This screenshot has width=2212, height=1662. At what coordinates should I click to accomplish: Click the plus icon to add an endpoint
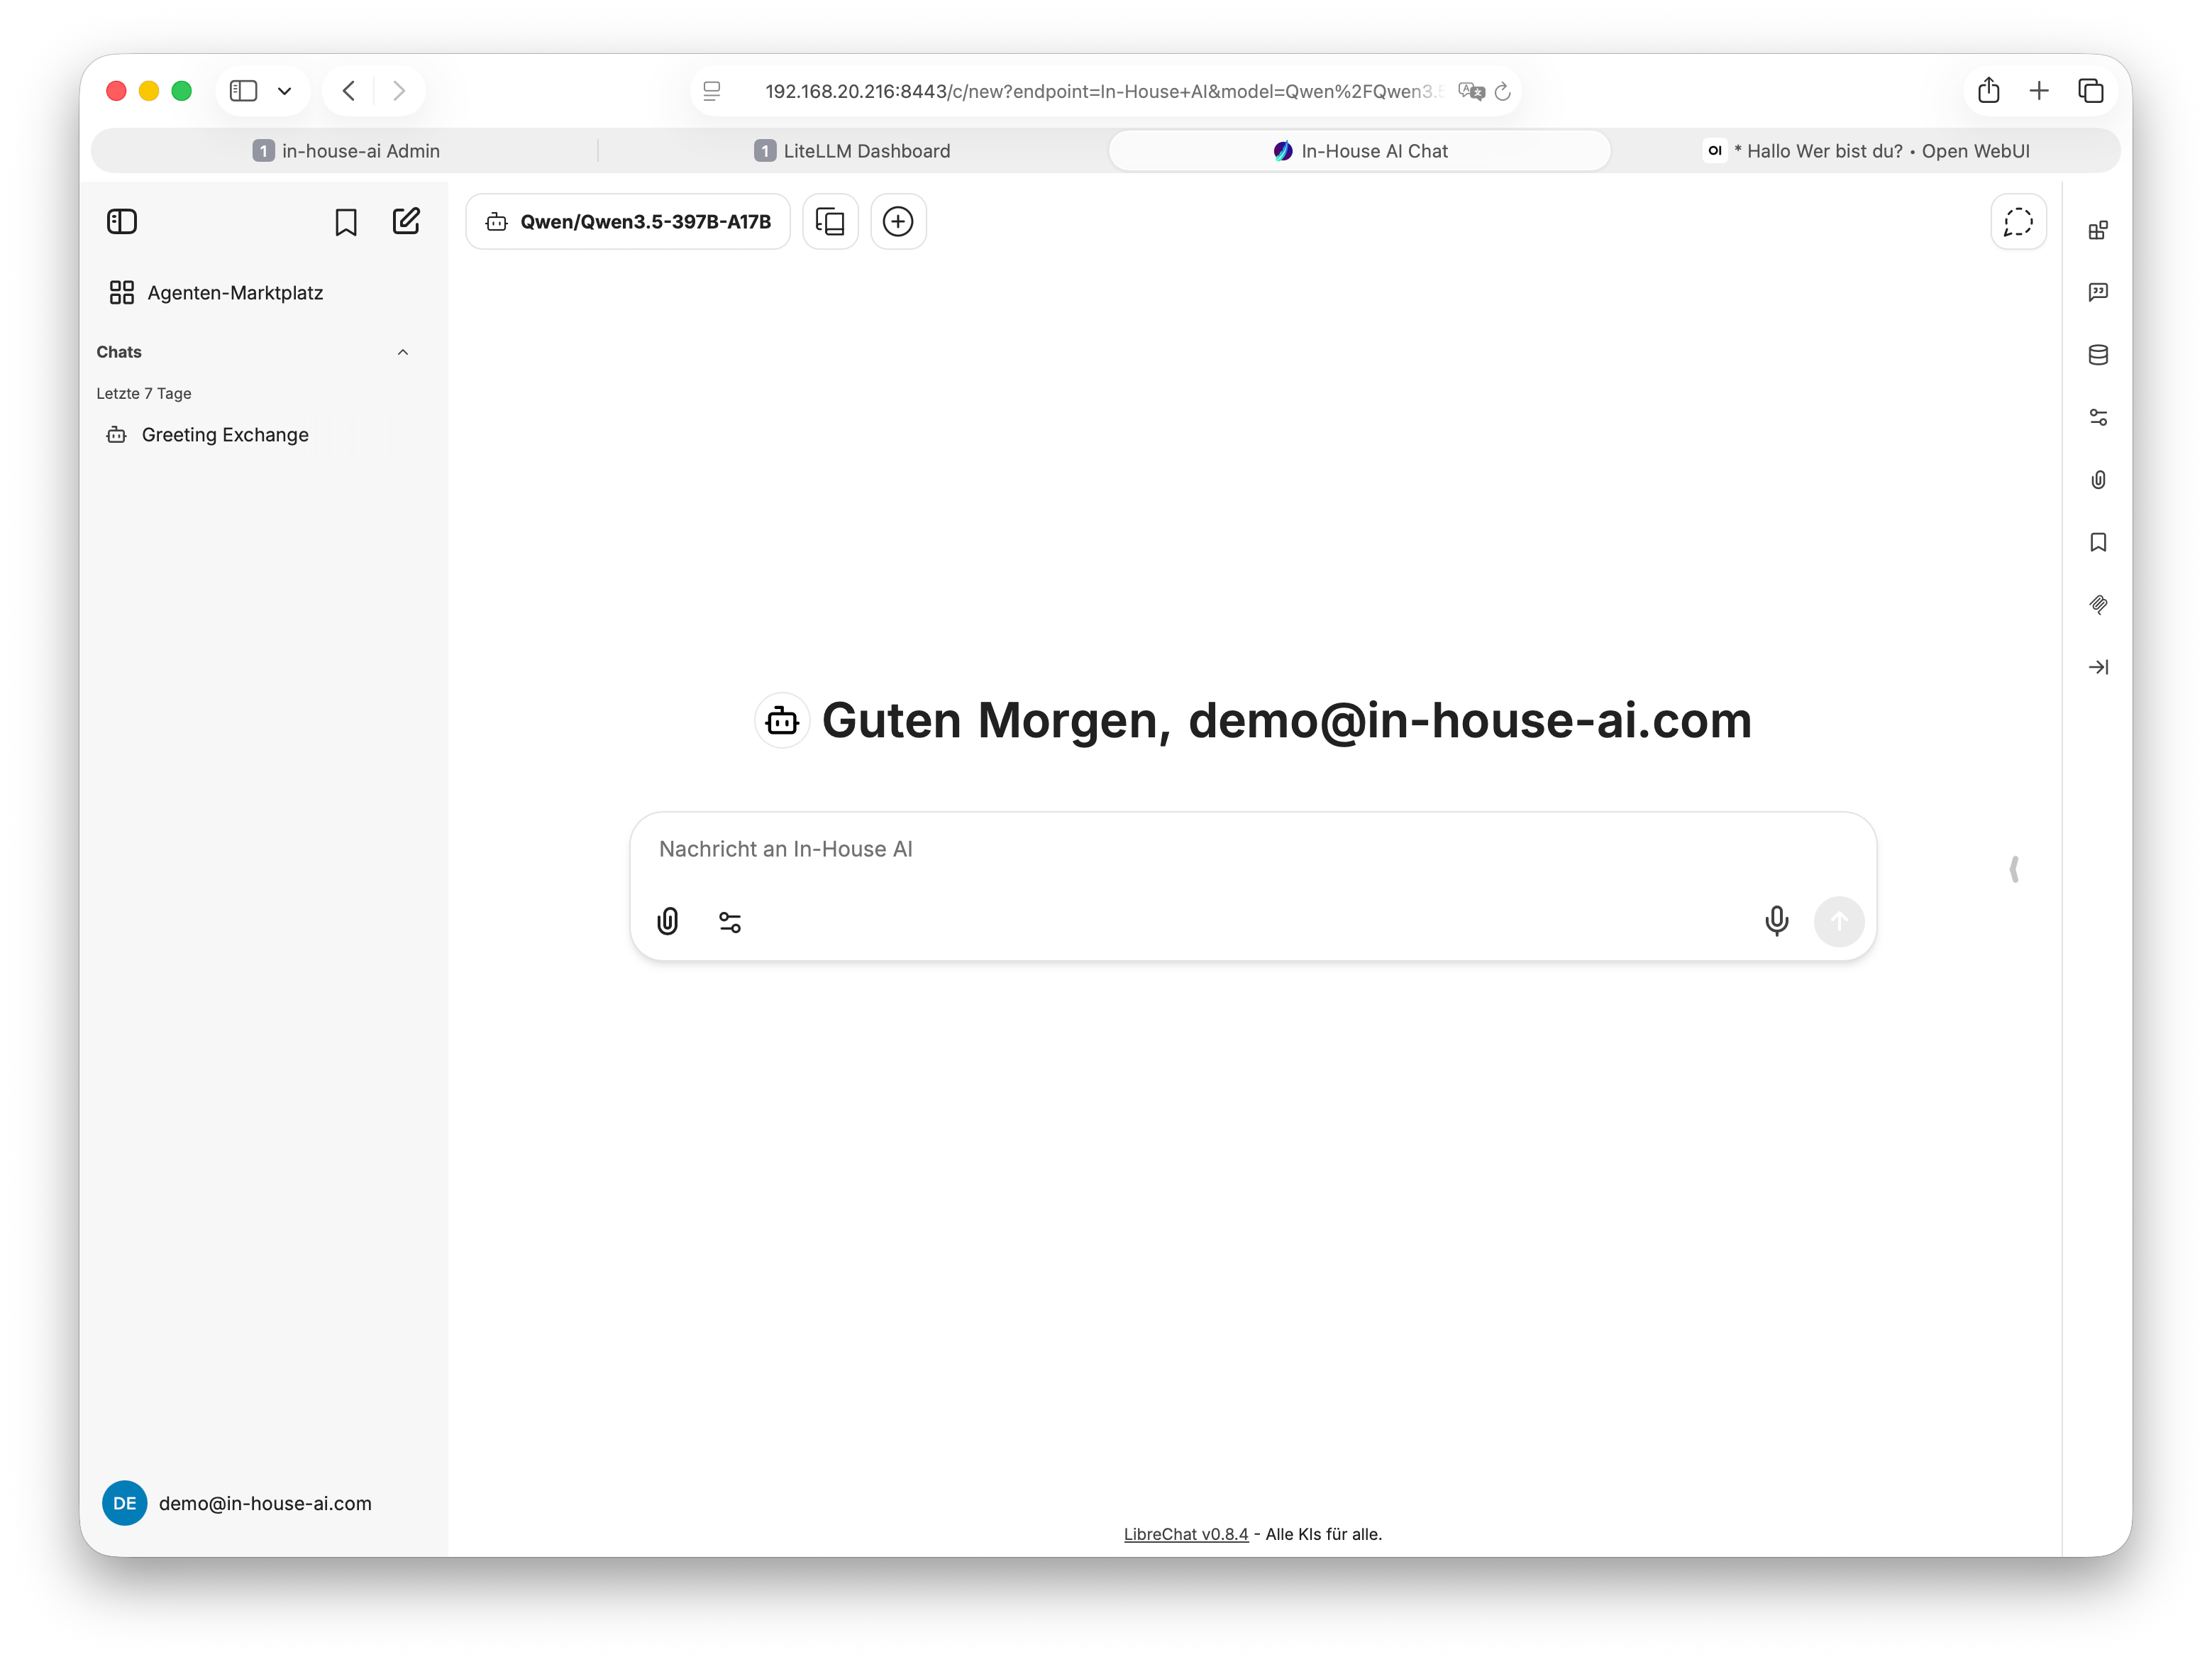[x=897, y=221]
